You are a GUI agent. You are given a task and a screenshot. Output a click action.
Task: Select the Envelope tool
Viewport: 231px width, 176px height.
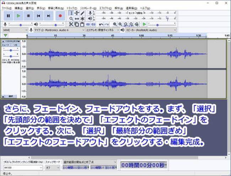click(77, 13)
